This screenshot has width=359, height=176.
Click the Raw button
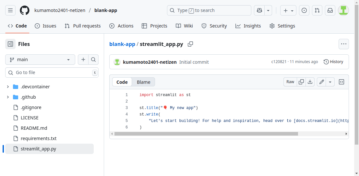[x=290, y=82]
